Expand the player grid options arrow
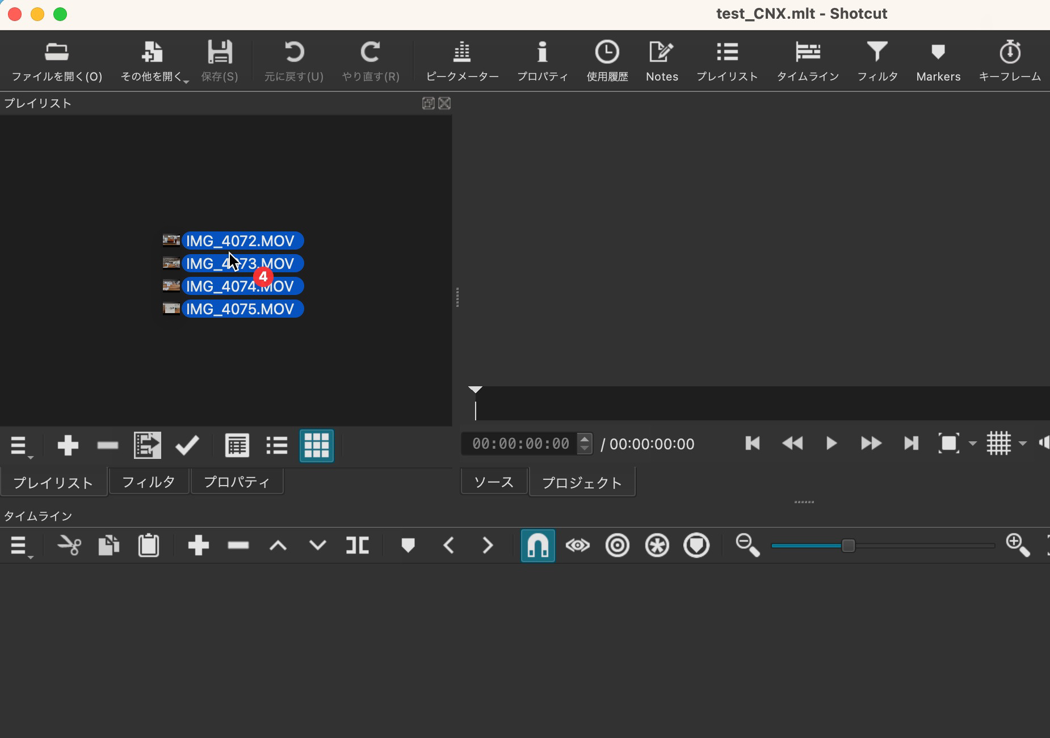This screenshot has height=738, width=1050. point(1023,444)
